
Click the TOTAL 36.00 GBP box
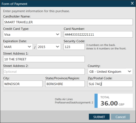pos(114,101)
